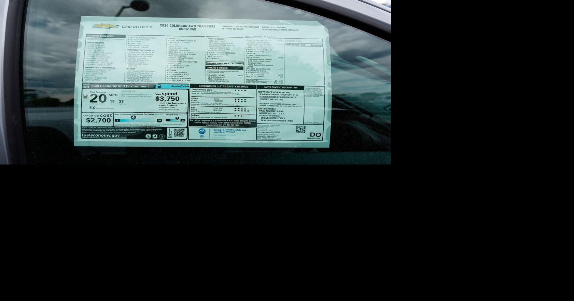This screenshot has width=574, height=301.
Task: Click the EPA DOT badge
Action: tap(86, 86)
